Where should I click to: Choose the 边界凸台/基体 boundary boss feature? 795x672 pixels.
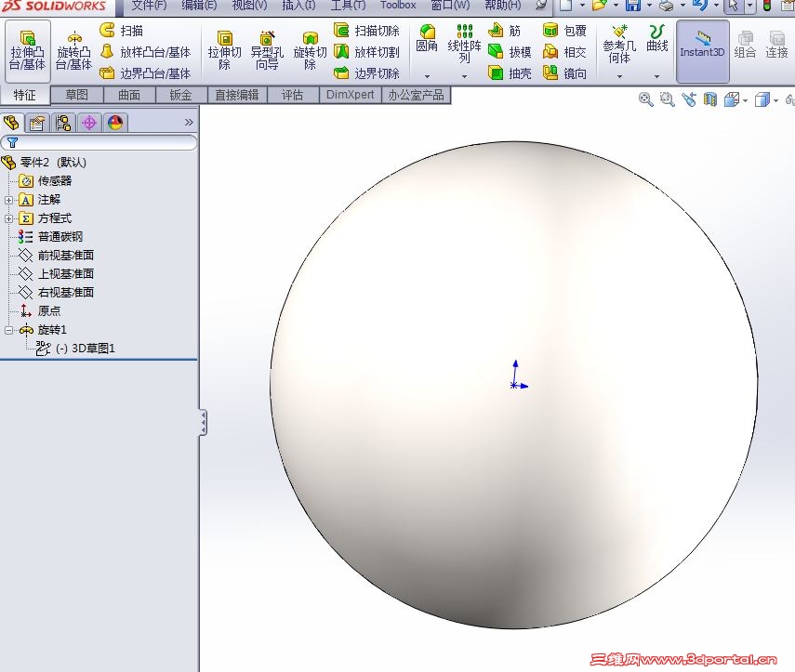[145, 73]
